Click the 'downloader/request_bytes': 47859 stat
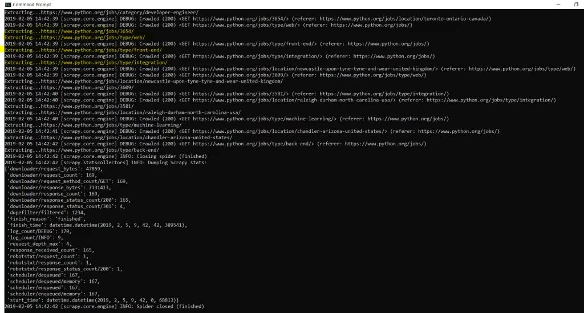The image size is (584, 313). [x=54, y=169]
